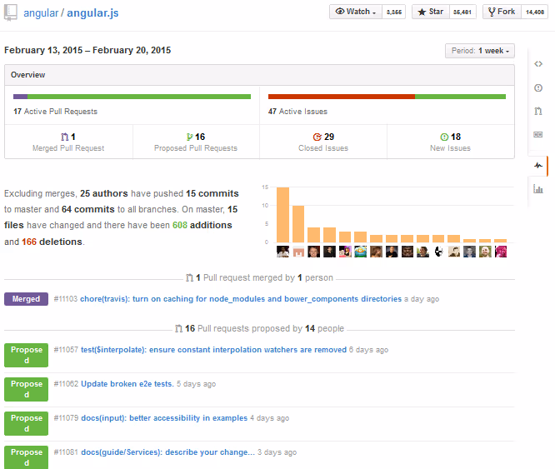Click the Overview header

coord(259,75)
